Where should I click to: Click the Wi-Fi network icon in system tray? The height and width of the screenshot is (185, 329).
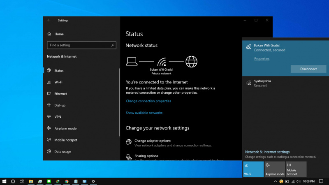pyautogui.click(x=293, y=181)
